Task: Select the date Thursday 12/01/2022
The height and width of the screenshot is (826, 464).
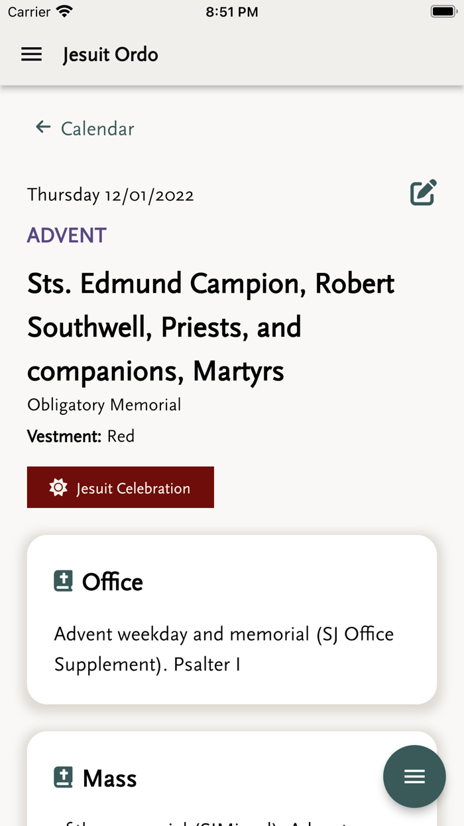Action: pyautogui.click(x=110, y=195)
